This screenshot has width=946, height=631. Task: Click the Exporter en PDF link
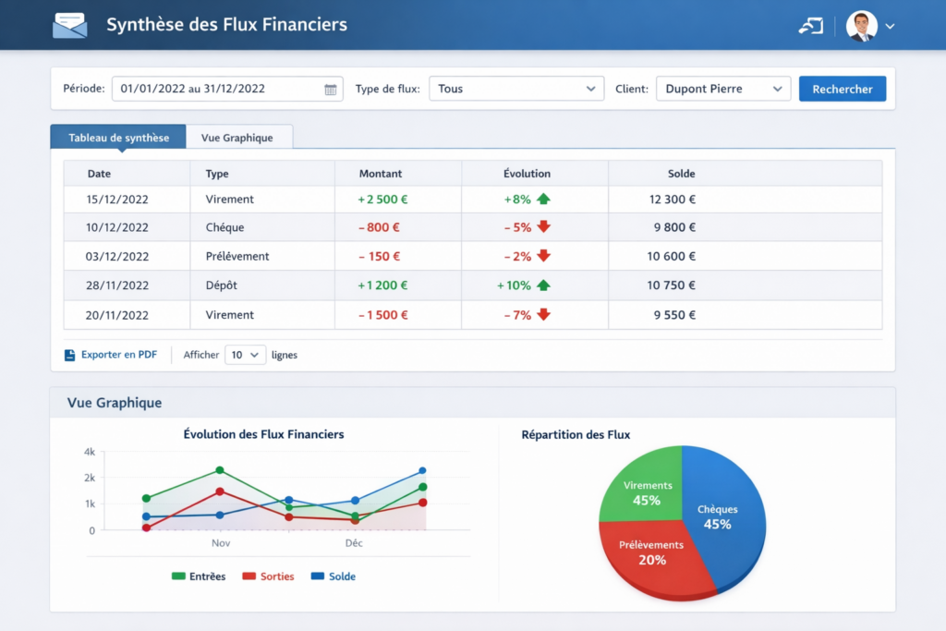[118, 355]
